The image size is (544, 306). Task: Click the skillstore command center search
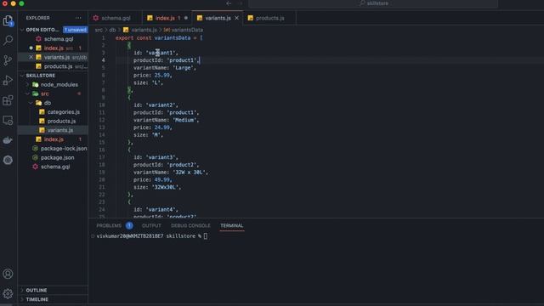(x=373, y=3)
